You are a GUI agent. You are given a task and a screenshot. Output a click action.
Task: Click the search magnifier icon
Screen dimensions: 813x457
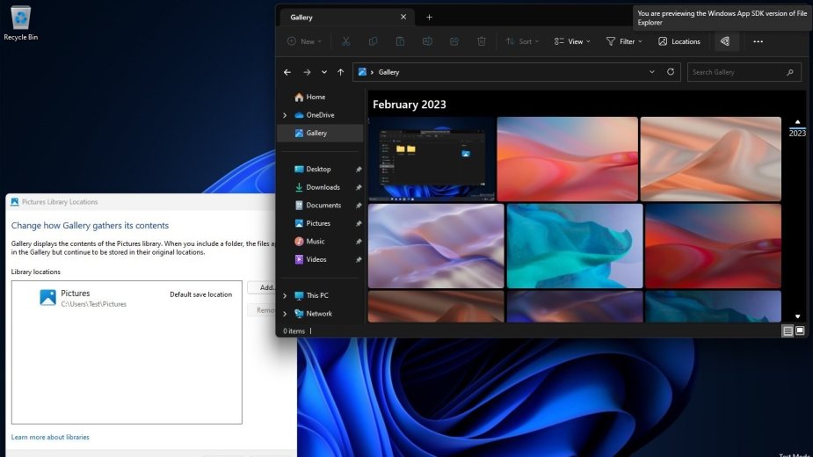point(789,73)
